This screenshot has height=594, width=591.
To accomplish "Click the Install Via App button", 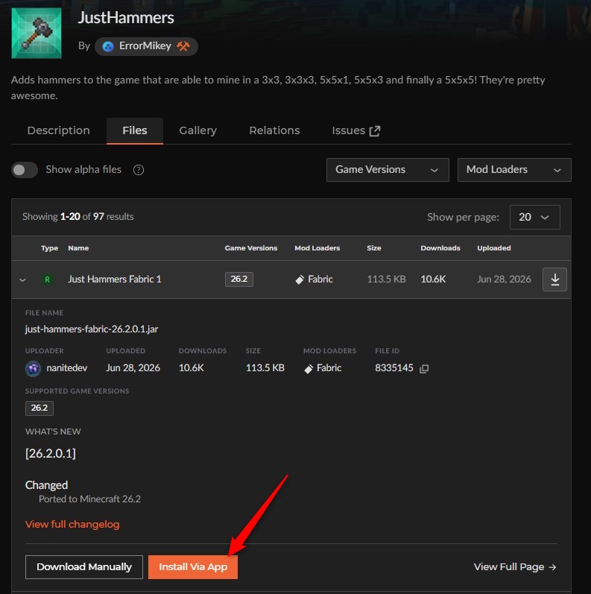I will 193,567.
